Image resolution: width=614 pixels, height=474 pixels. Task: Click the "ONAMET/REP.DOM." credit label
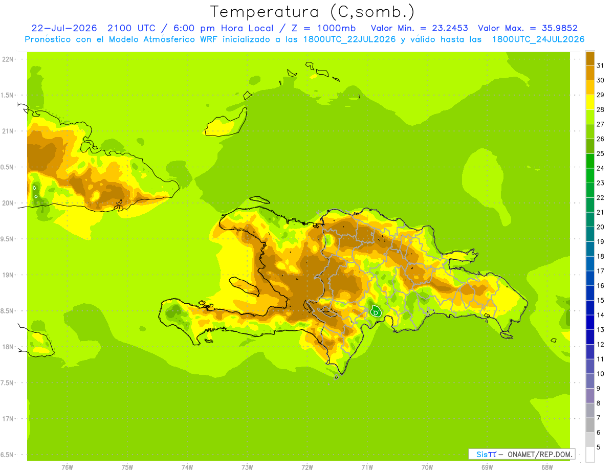540,454
